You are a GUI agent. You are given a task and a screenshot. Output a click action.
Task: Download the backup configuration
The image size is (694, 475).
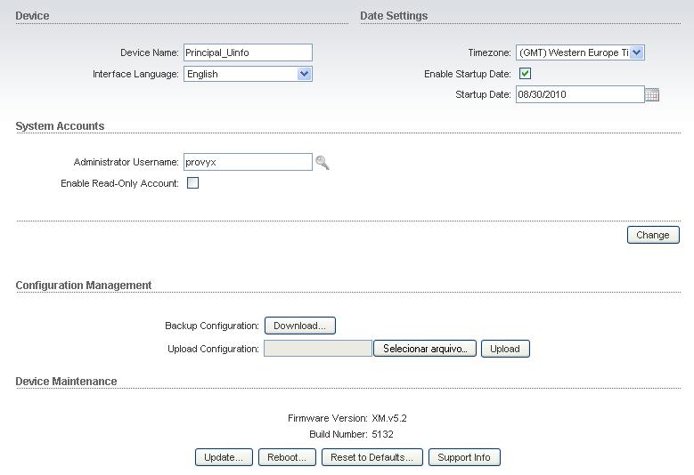(x=299, y=326)
